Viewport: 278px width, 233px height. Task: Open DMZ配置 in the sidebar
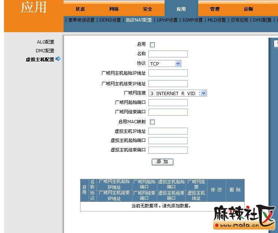(45, 51)
